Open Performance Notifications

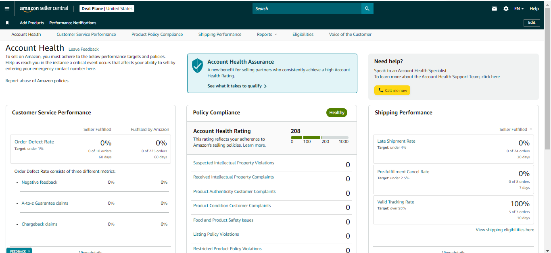tap(73, 23)
